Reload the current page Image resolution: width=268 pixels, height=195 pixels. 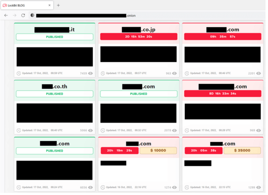click(x=23, y=15)
